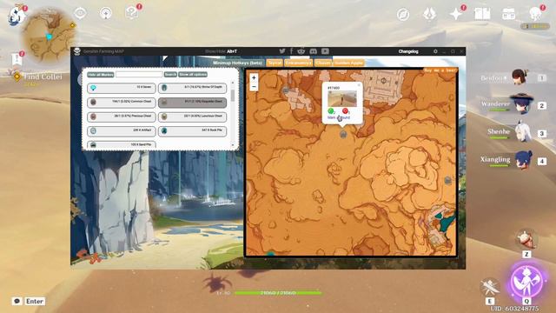
Task: Switch to the Chasm map tab
Action: (322, 63)
